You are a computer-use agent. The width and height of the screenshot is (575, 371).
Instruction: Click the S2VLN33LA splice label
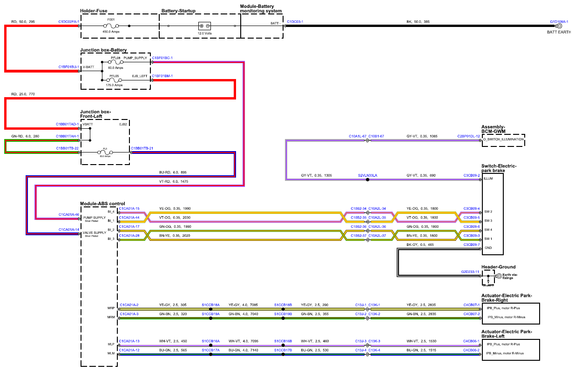(367, 175)
